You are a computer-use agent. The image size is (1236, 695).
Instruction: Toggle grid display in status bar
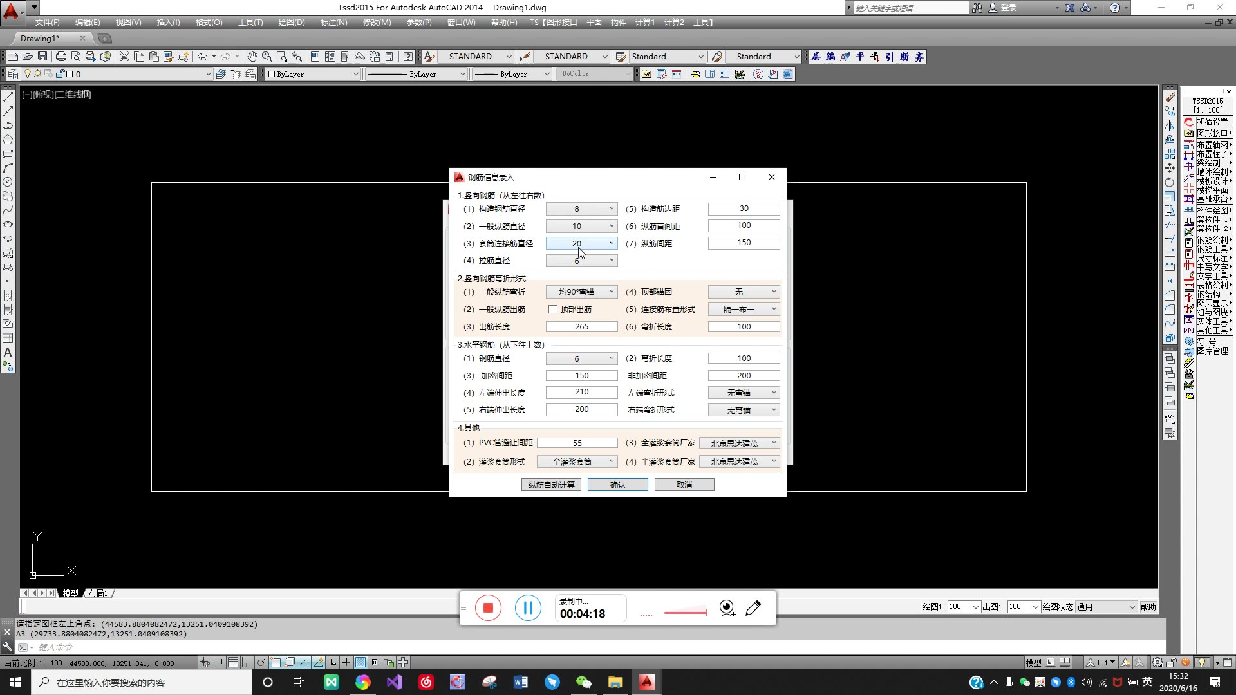(x=232, y=662)
